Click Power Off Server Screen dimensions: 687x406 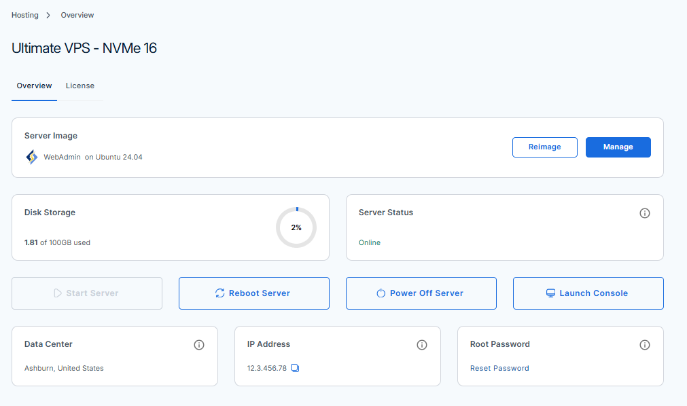click(x=421, y=293)
